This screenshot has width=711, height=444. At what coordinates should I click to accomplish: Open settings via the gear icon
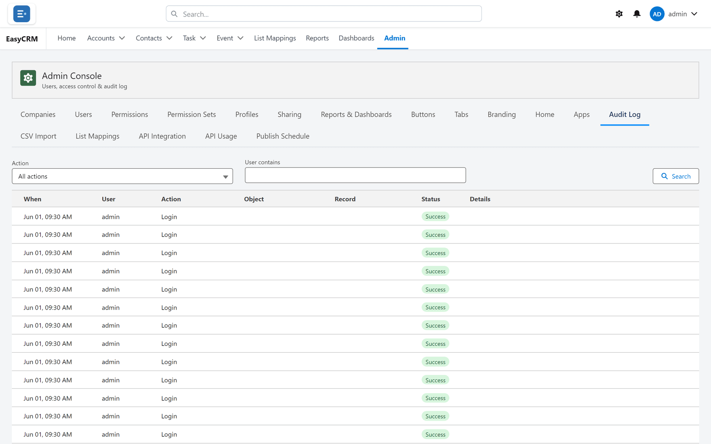[x=619, y=14]
